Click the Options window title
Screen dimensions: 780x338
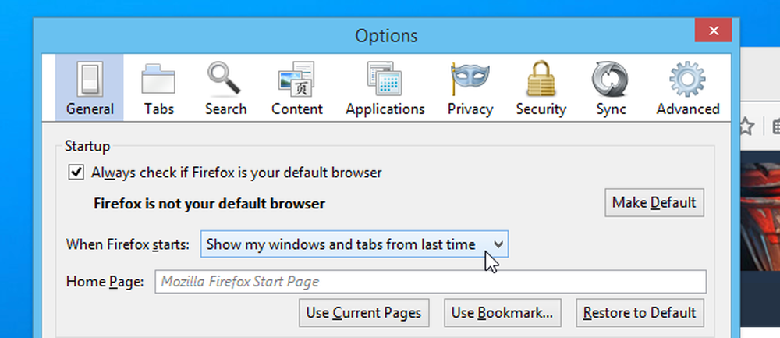click(x=386, y=36)
